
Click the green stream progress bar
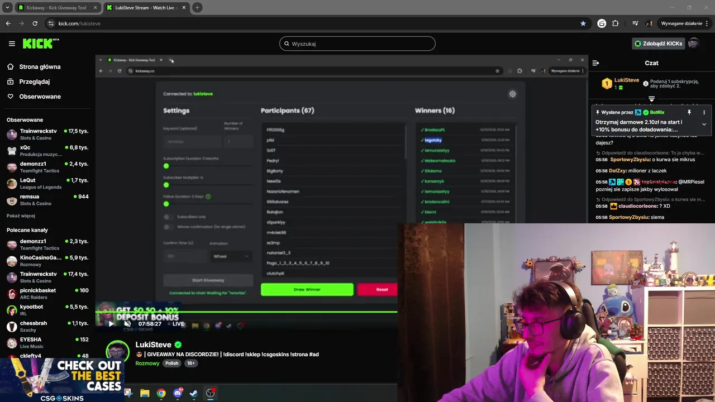pos(246,312)
